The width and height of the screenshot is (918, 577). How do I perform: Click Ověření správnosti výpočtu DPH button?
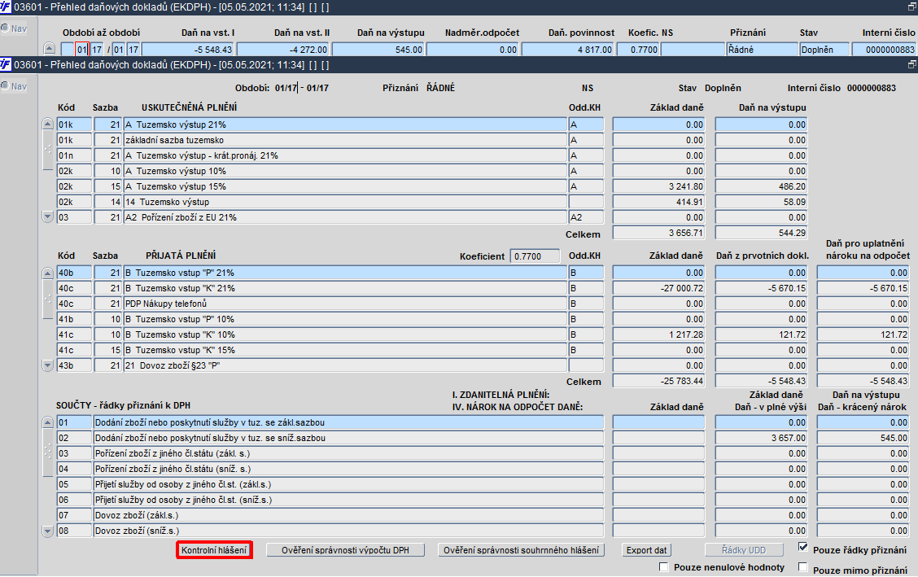click(x=345, y=550)
